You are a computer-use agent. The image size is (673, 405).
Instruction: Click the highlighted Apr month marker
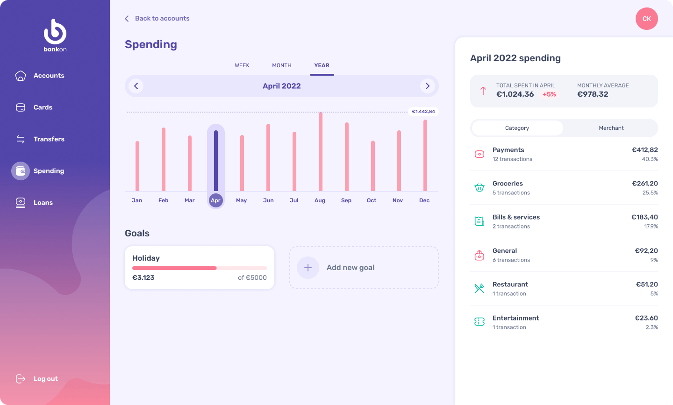pos(215,200)
